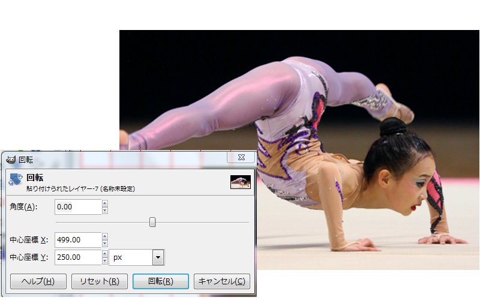Decrease center X with down stepper arrow

105,244
